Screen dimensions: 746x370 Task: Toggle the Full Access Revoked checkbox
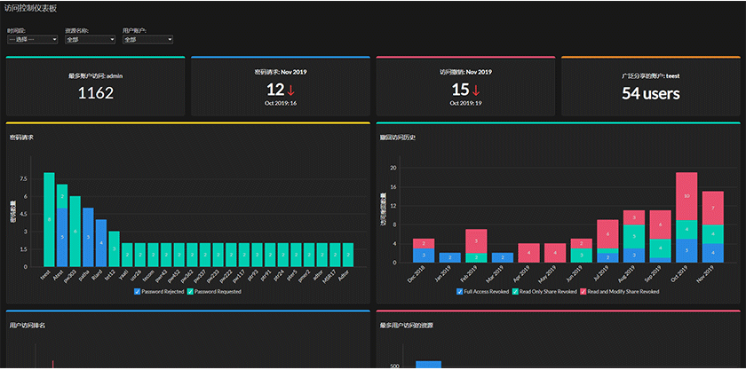pos(459,292)
